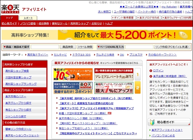Open 高料率ショップ検索 sidebar link

(17, 71)
